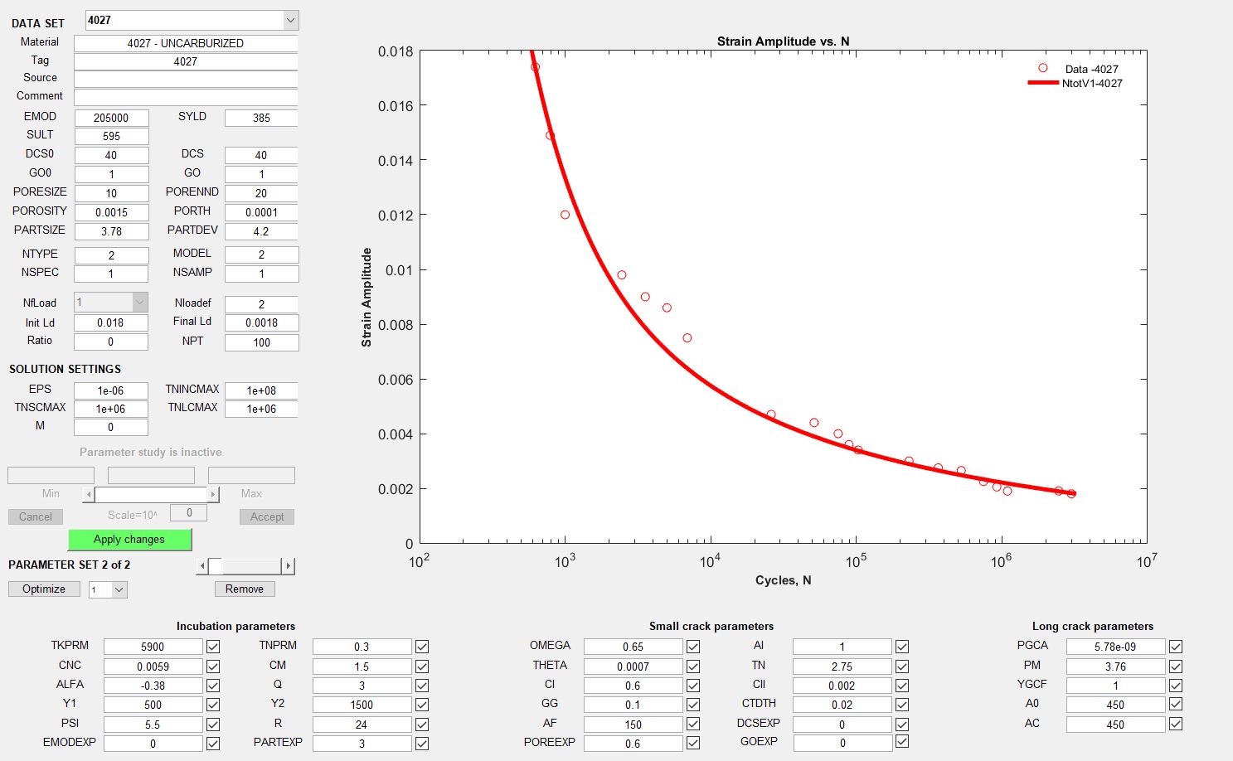The height and width of the screenshot is (761, 1233).
Task: Disable the PGCA checkbox in Long crack parameters
Action: (x=1174, y=646)
